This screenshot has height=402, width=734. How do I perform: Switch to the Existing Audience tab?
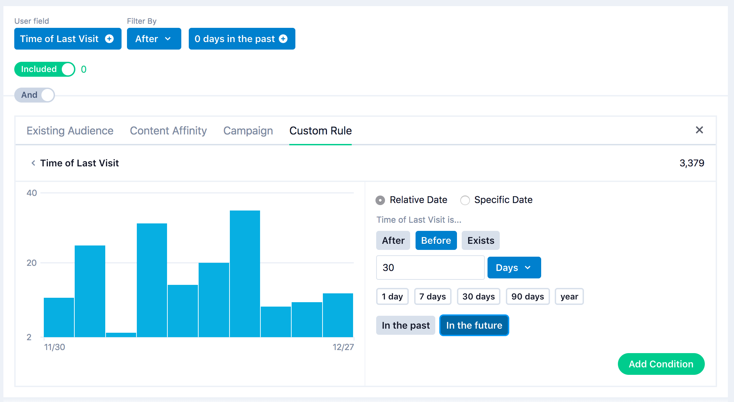point(70,131)
